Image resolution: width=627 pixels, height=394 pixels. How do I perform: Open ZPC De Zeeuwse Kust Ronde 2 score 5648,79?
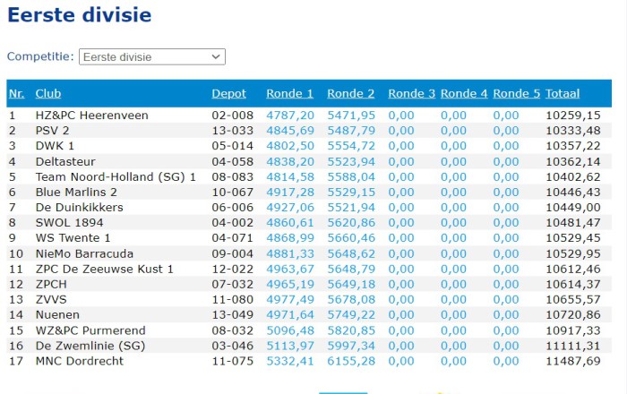(x=351, y=269)
